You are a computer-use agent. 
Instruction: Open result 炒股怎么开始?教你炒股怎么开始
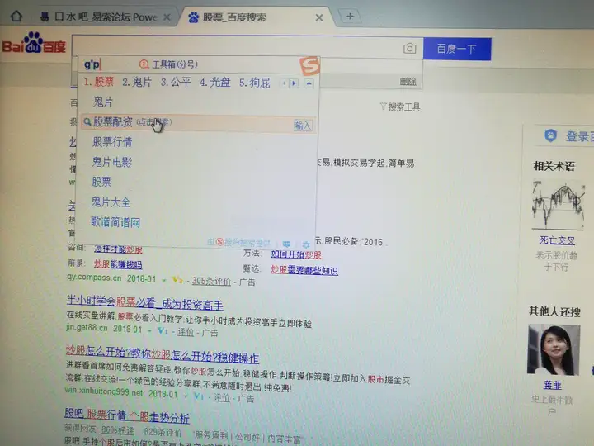[163, 355]
